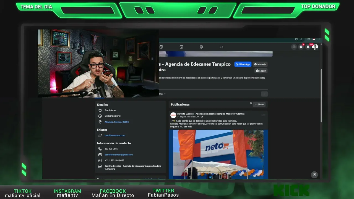Click the chain link icon under Enlaces

coord(100,135)
